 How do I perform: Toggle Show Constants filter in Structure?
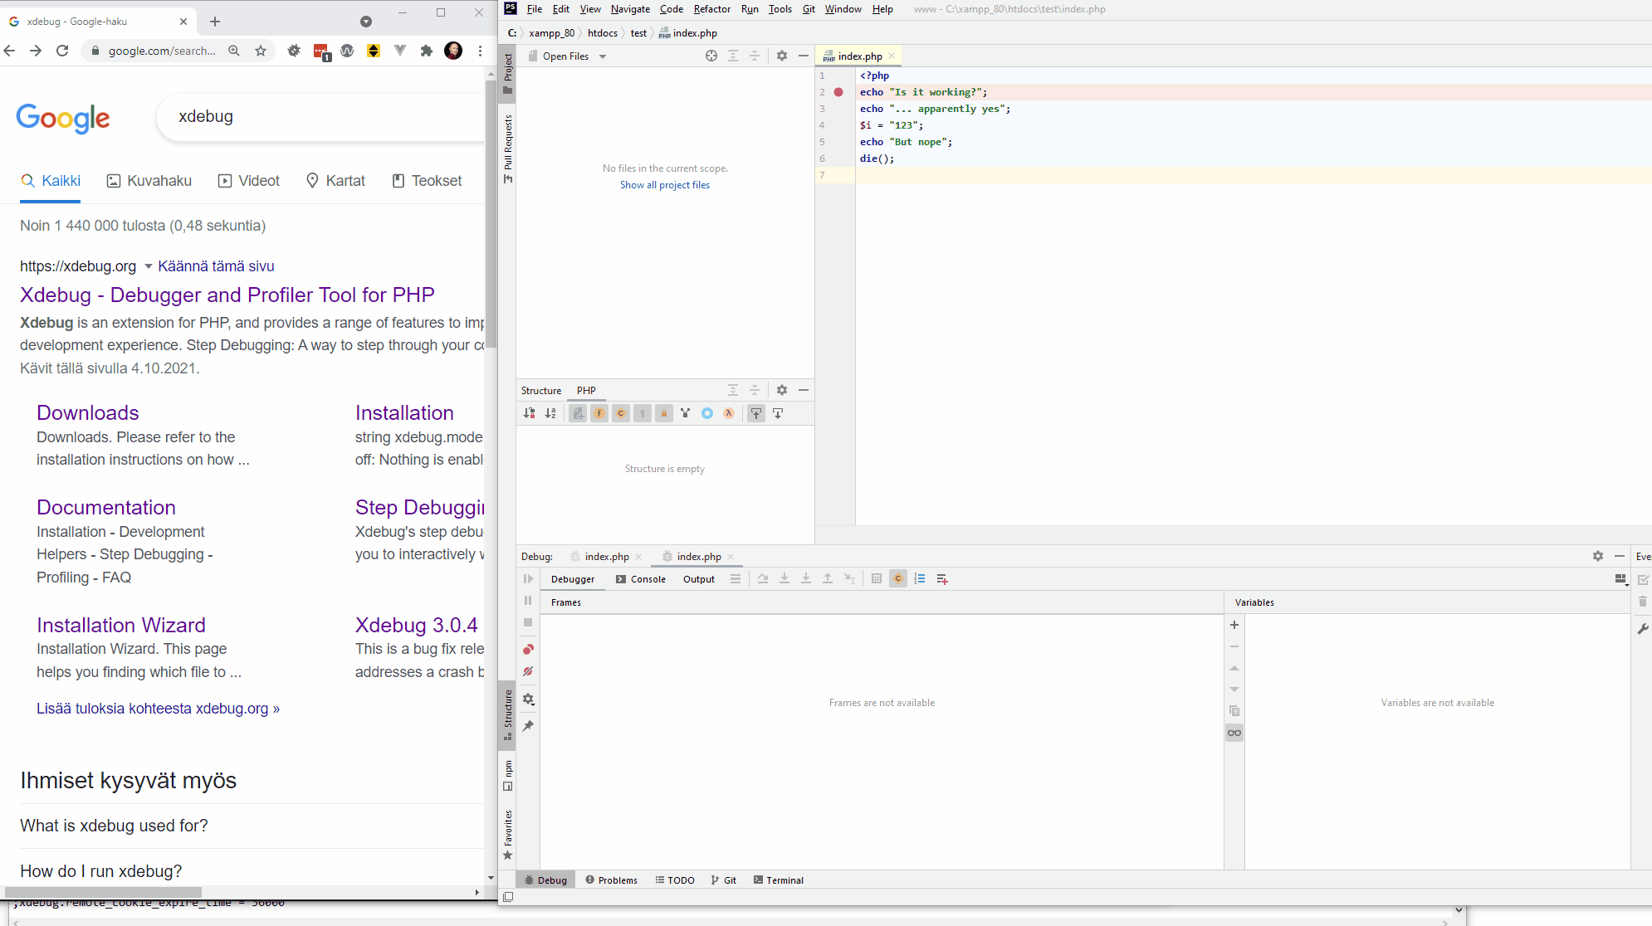(621, 413)
